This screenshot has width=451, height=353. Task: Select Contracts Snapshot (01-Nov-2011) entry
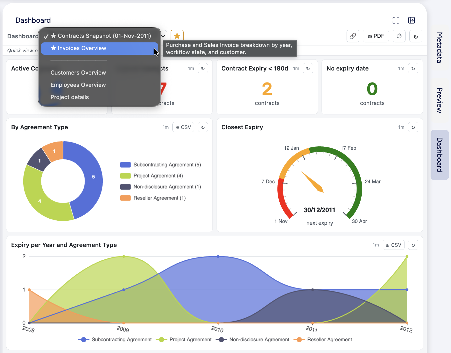100,36
